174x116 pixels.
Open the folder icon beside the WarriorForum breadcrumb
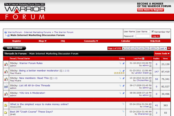pyautogui.click(x=6, y=32)
